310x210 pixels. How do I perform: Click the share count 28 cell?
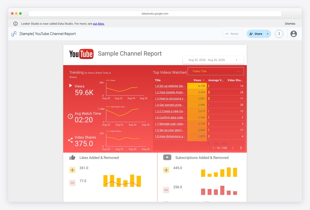(242, 92)
